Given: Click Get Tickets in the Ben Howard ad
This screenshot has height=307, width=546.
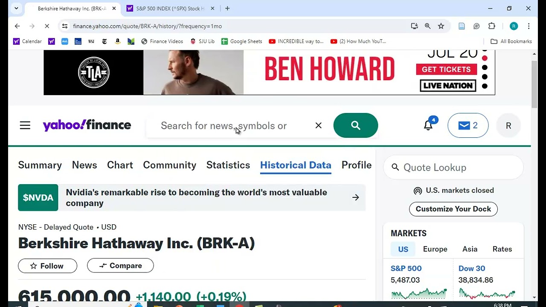Looking at the screenshot, I should 446,69.
